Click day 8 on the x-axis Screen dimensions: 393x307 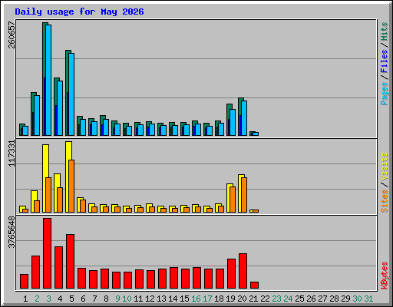[106, 299]
